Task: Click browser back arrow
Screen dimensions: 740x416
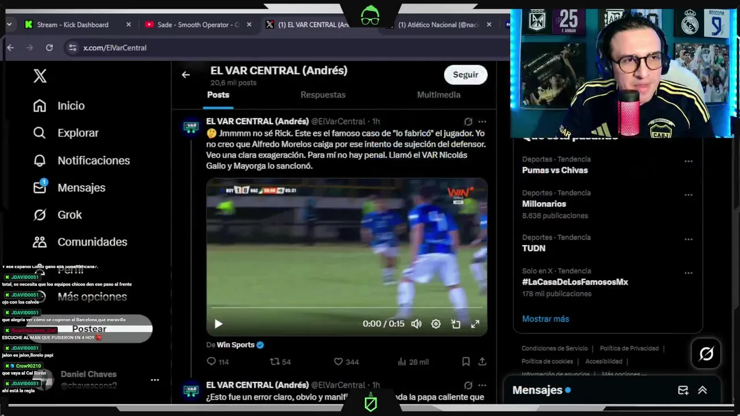Action: coord(10,48)
